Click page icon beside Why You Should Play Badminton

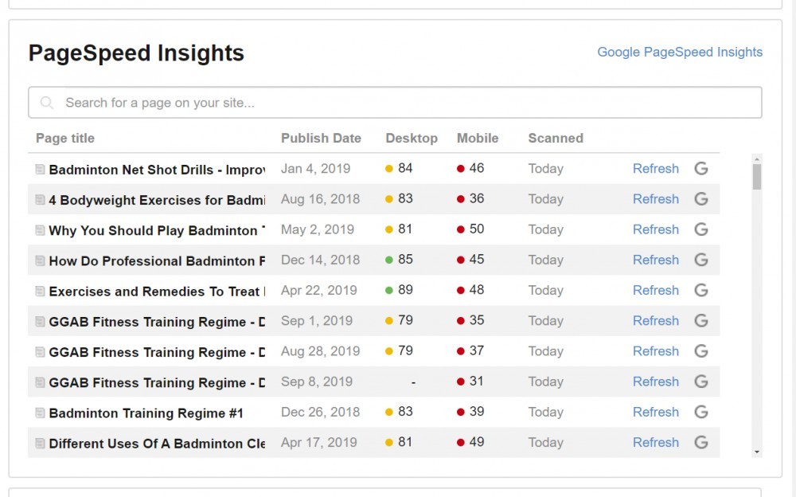40,230
